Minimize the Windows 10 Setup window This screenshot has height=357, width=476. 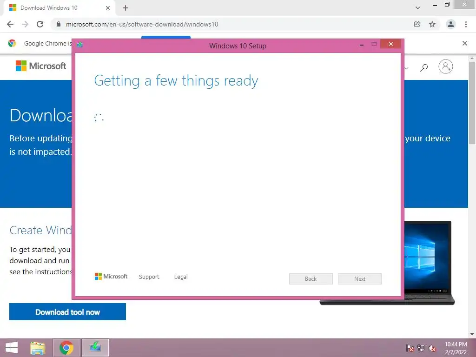coord(362,44)
